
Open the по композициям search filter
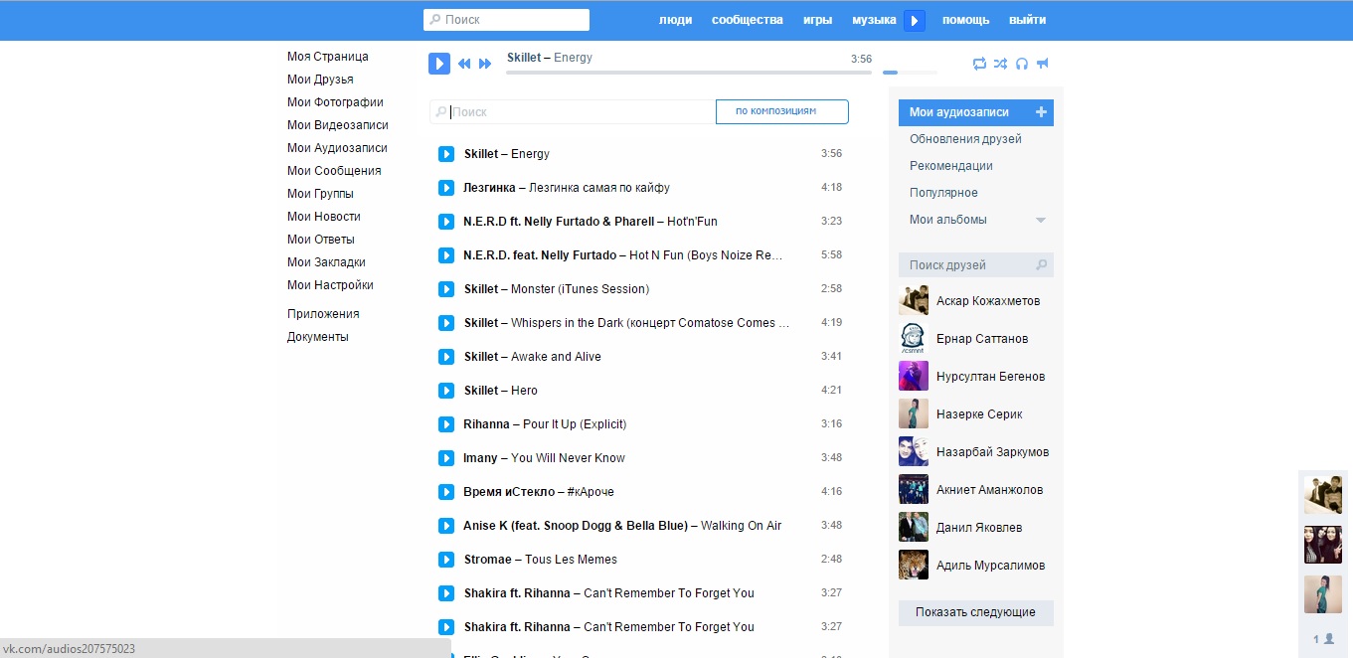pos(782,111)
